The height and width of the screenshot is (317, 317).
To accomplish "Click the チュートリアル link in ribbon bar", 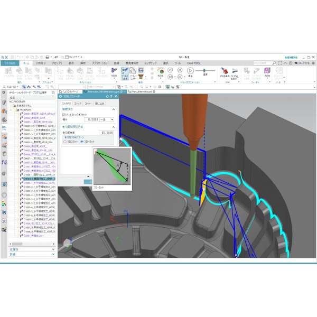I will 302,63.
